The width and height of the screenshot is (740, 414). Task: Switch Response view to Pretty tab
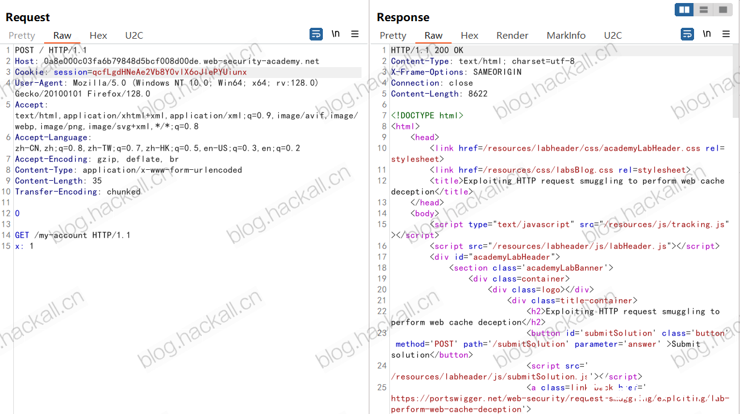[393, 36]
